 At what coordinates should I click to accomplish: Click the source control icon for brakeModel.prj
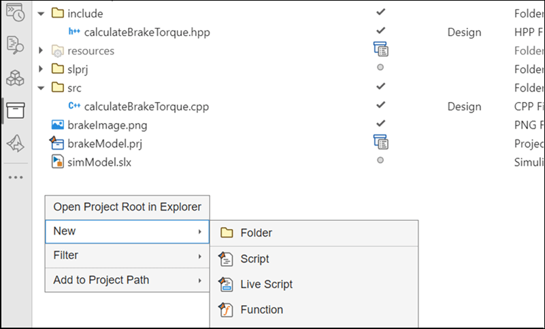[380, 141]
